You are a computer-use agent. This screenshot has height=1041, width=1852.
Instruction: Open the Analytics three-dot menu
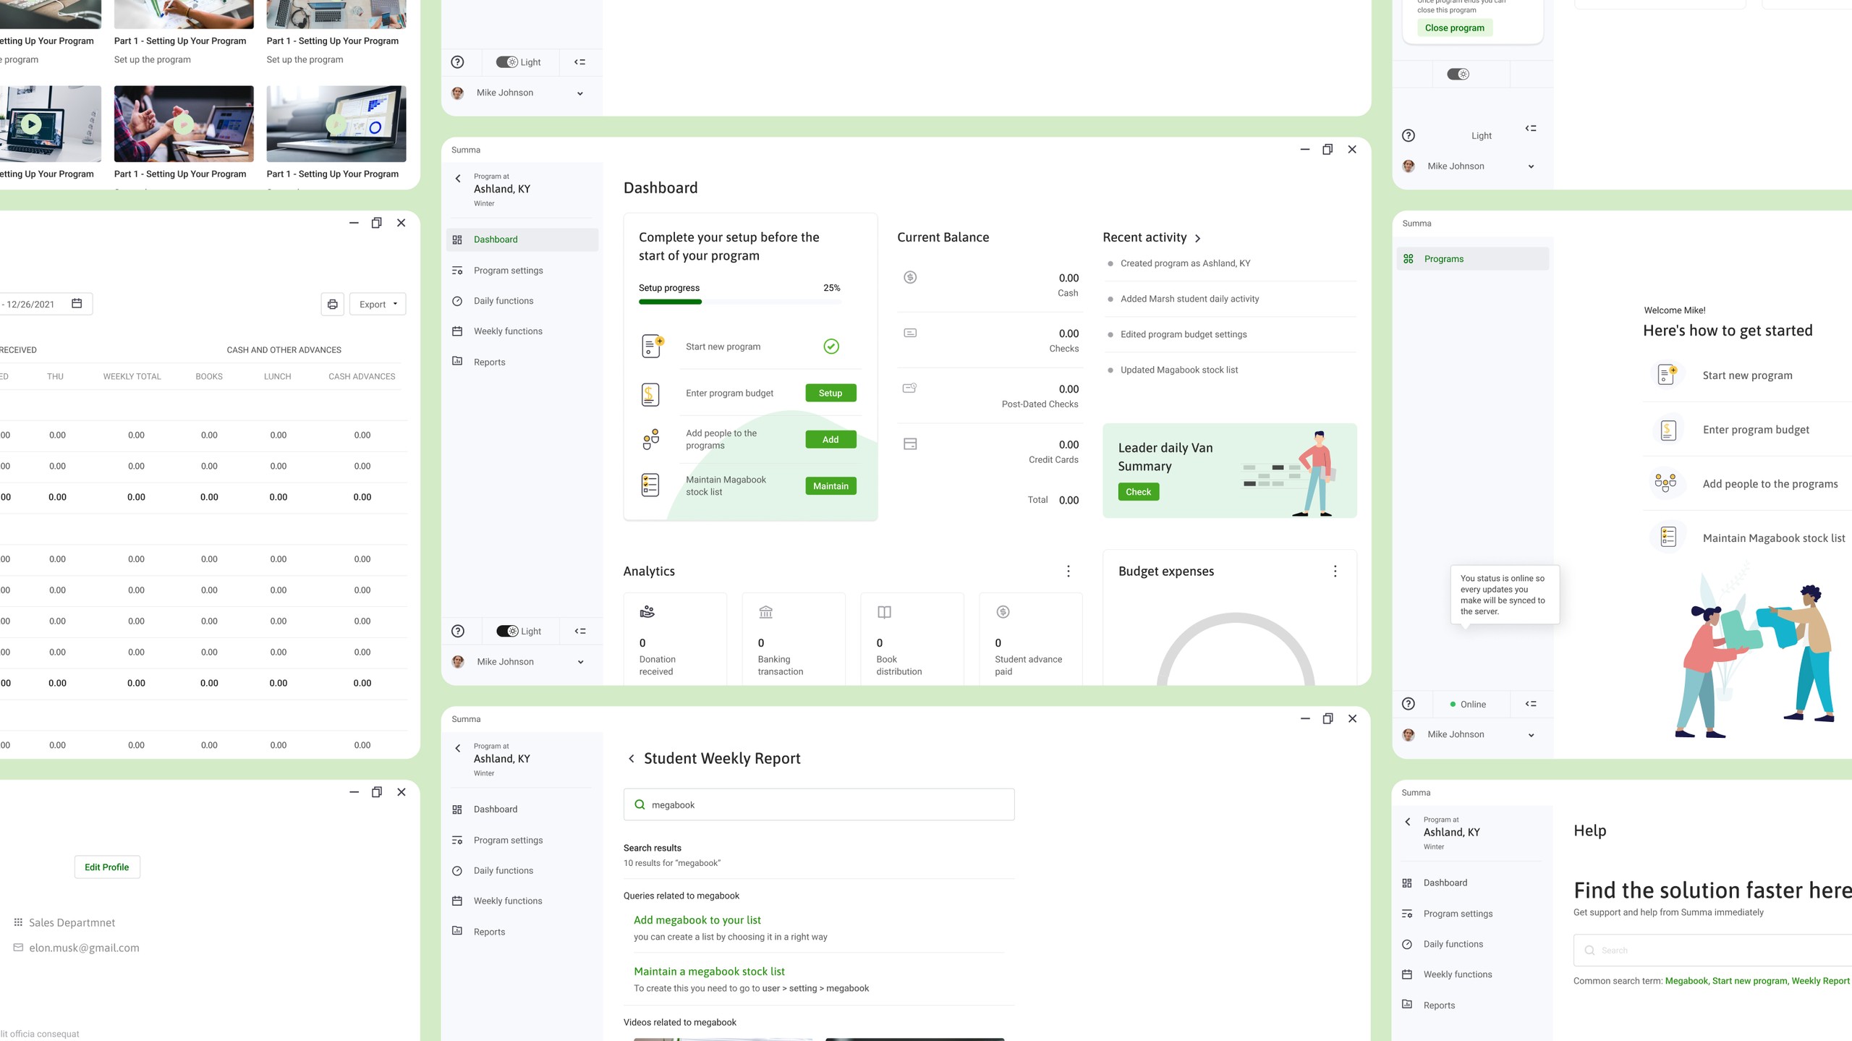(x=1069, y=571)
